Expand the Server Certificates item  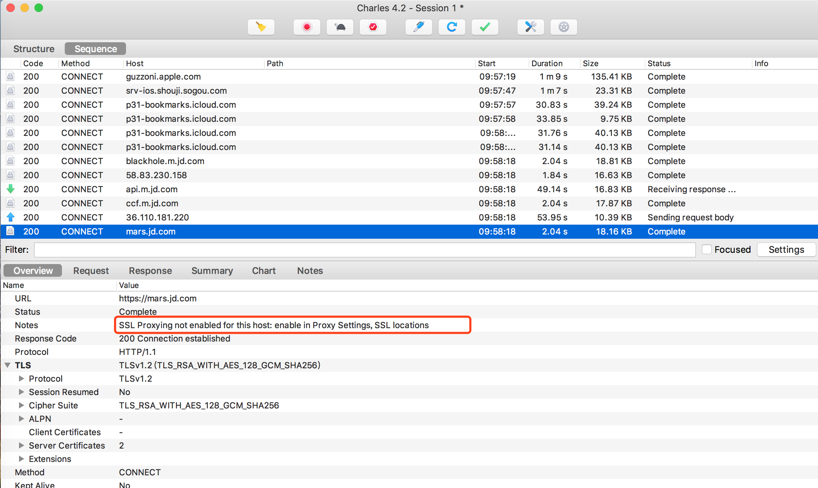(21, 445)
